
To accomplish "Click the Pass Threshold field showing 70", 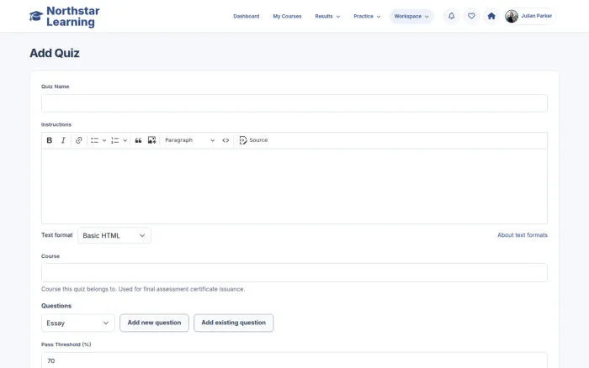I will pyautogui.click(x=294, y=360).
